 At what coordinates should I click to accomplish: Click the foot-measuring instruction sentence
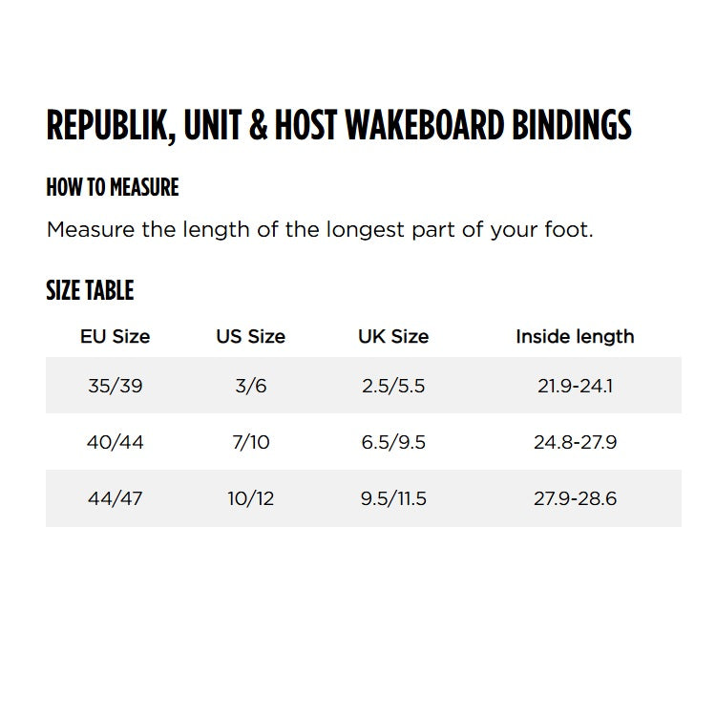pyautogui.click(x=320, y=229)
